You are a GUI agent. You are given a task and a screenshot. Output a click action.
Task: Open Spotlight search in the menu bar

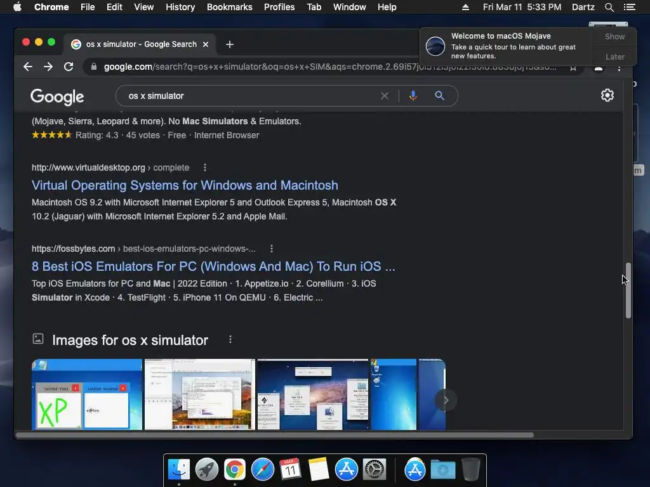(609, 7)
